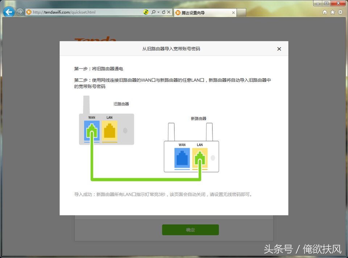This screenshot has width=348, height=258.
Task: Click the search magnifier icon
Action: pyautogui.click(x=153, y=12)
